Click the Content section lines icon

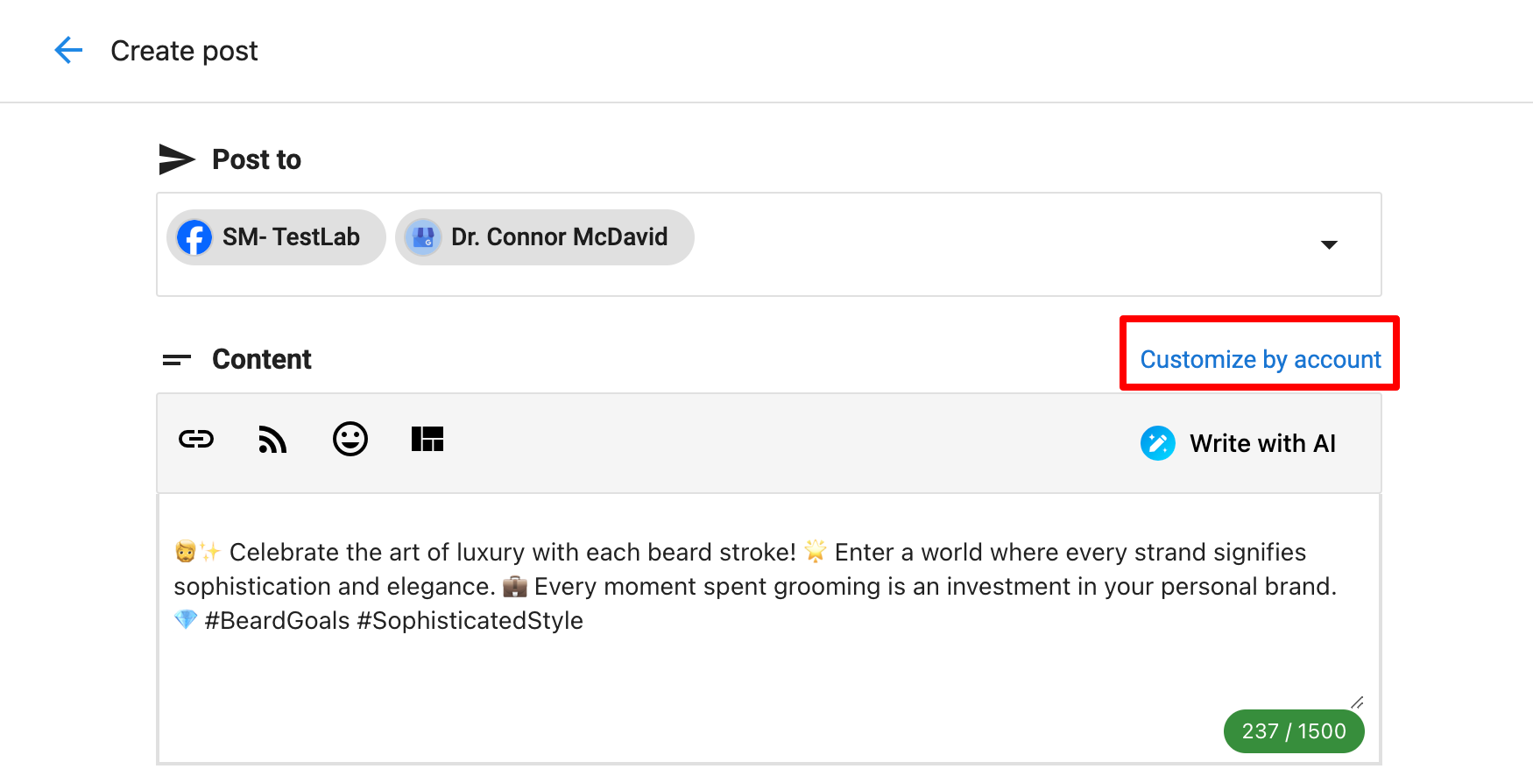(x=176, y=360)
